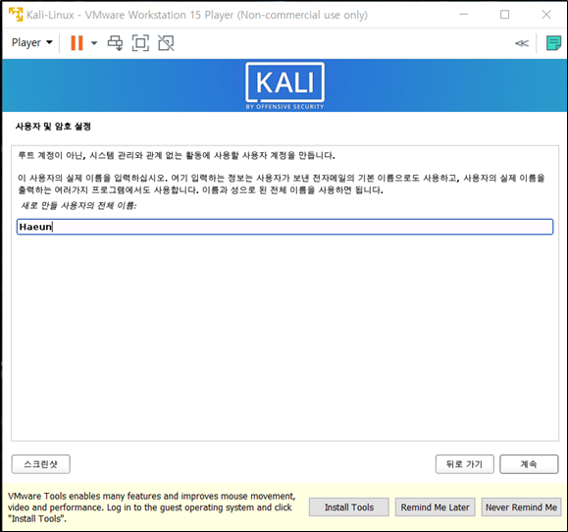This screenshot has width=568, height=532.
Task: Minimize the VMware Player window
Action: 464,15
